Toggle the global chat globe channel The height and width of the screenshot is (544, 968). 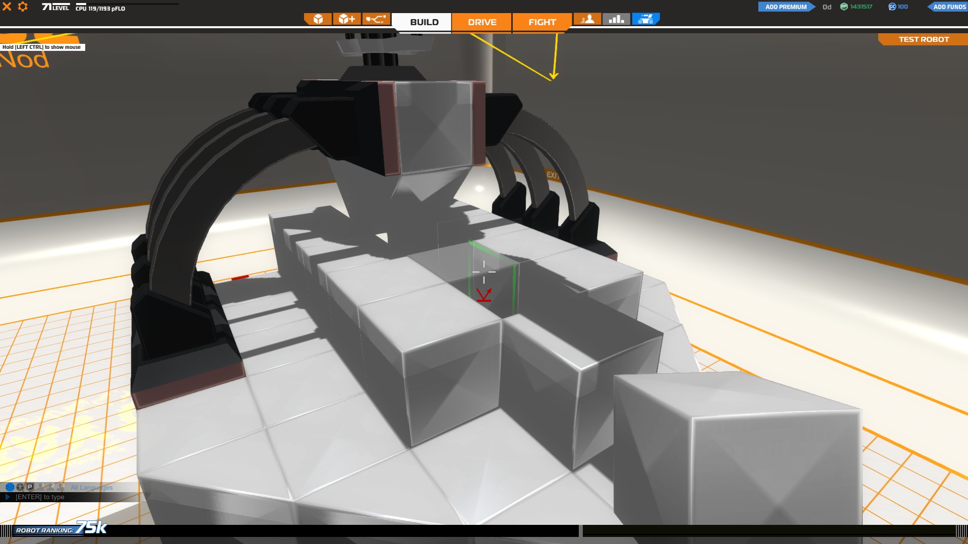coord(10,487)
